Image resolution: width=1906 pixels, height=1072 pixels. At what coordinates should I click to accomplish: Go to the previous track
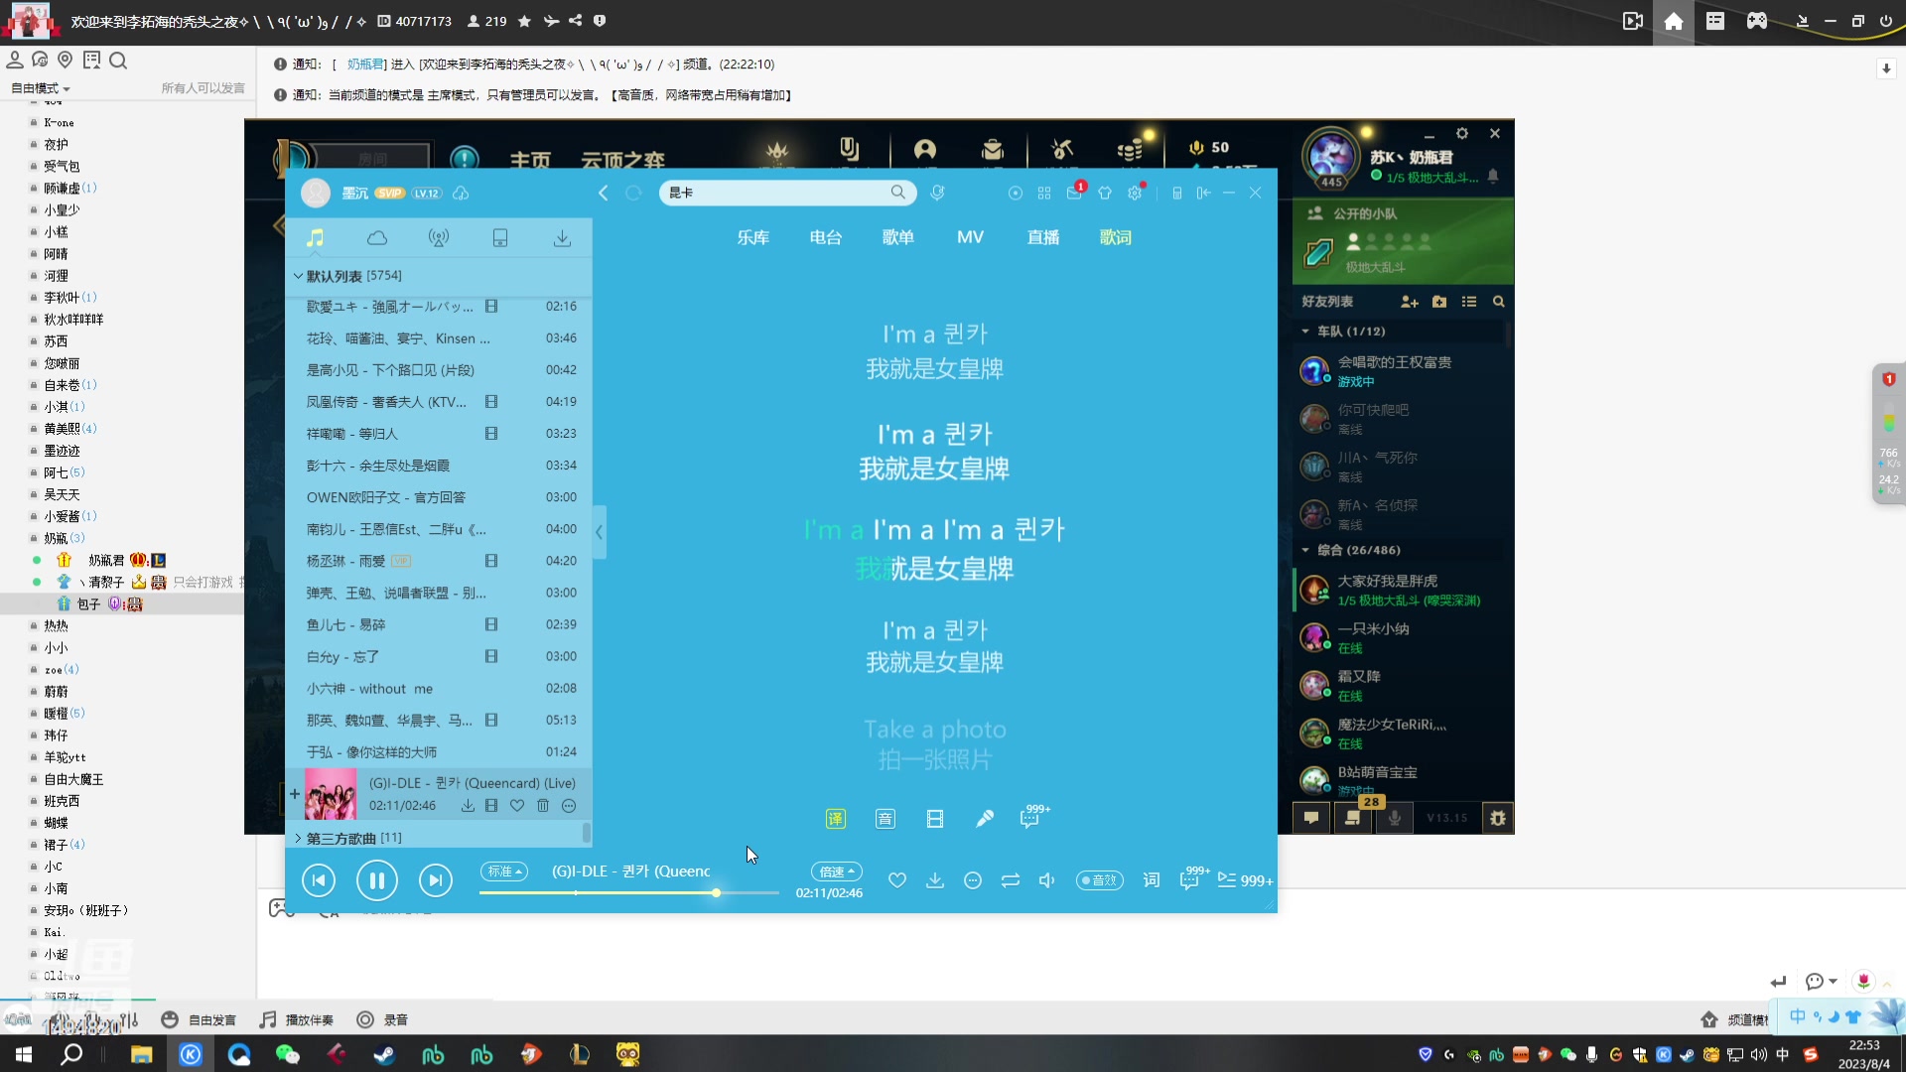click(319, 880)
